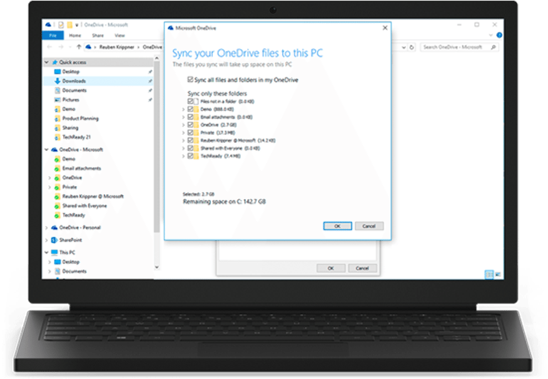The height and width of the screenshot is (379, 548).
Task: Click the pin icon next to Downloads
Action: point(150,81)
